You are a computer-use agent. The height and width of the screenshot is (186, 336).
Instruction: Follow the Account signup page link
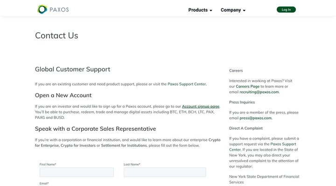click(200, 106)
